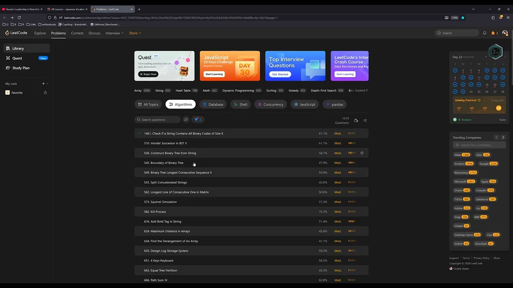The image size is (513, 288).
Task: Star the Construct Binary Tree from String problem
Action: pyautogui.click(x=362, y=153)
